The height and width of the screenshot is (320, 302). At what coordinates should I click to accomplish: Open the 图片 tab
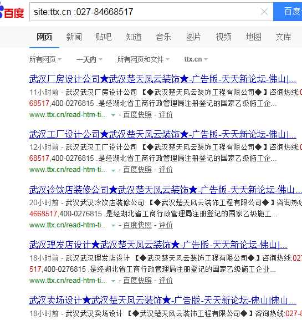click(193, 37)
